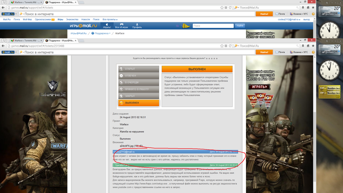This screenshot has height=193, width=343.
Task: Select the ОТВЕЧЕН status item
Action: tap(139, 76)
